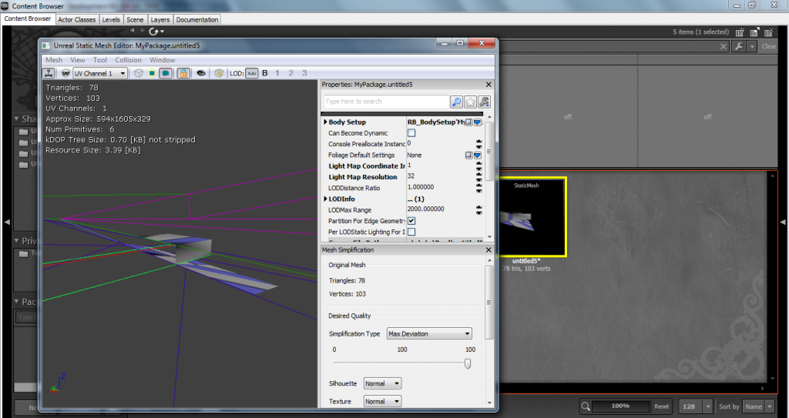Toggle Partition For Edge Geometry checkbox
789x418 pixels.
pyautogui.click(x=411, y=221)
